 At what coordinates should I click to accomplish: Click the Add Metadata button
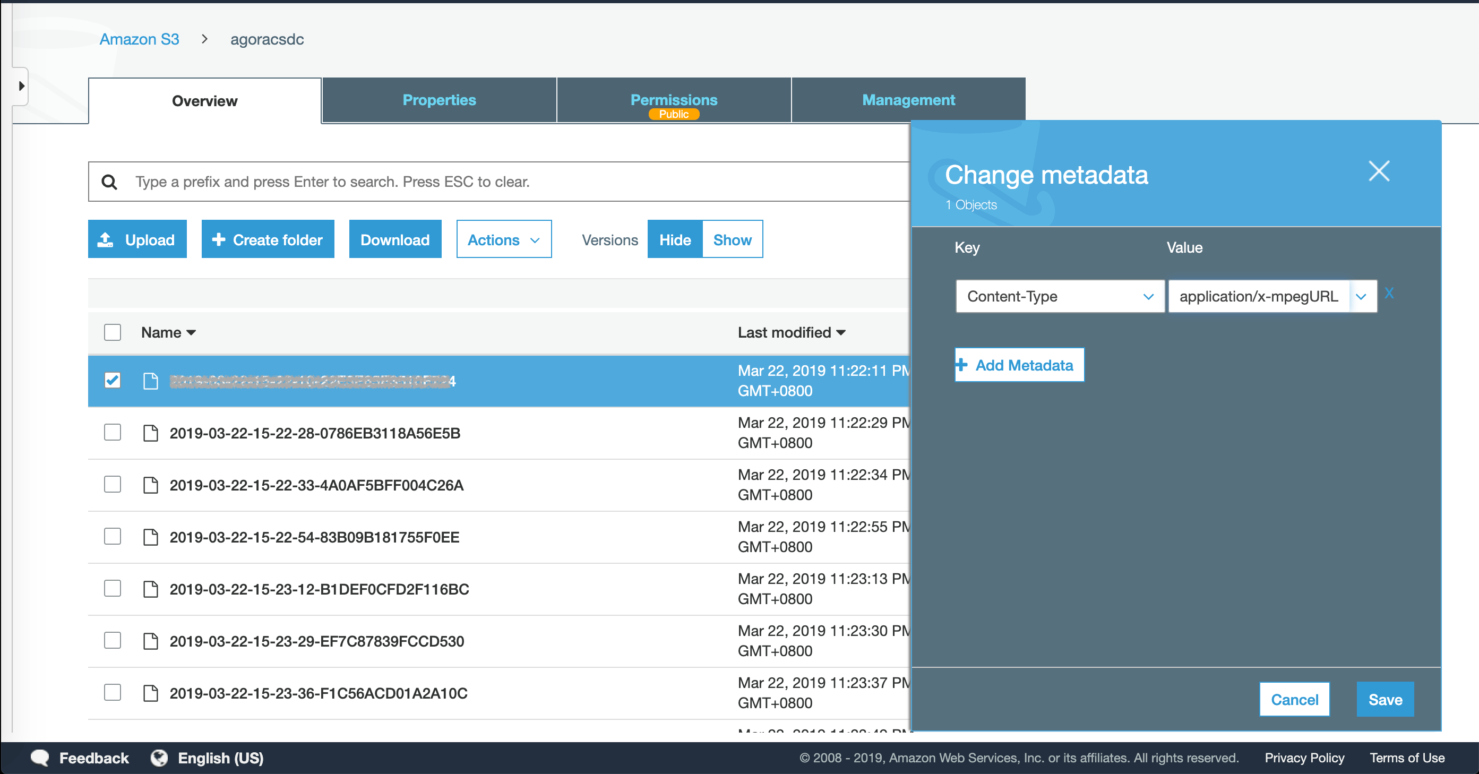[x=1019, y=365]
